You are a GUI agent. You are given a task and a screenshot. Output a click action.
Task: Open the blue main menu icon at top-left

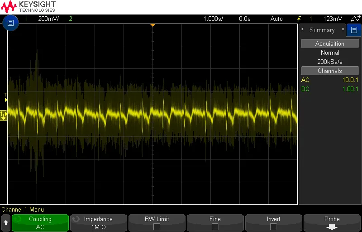coord(10,23)
